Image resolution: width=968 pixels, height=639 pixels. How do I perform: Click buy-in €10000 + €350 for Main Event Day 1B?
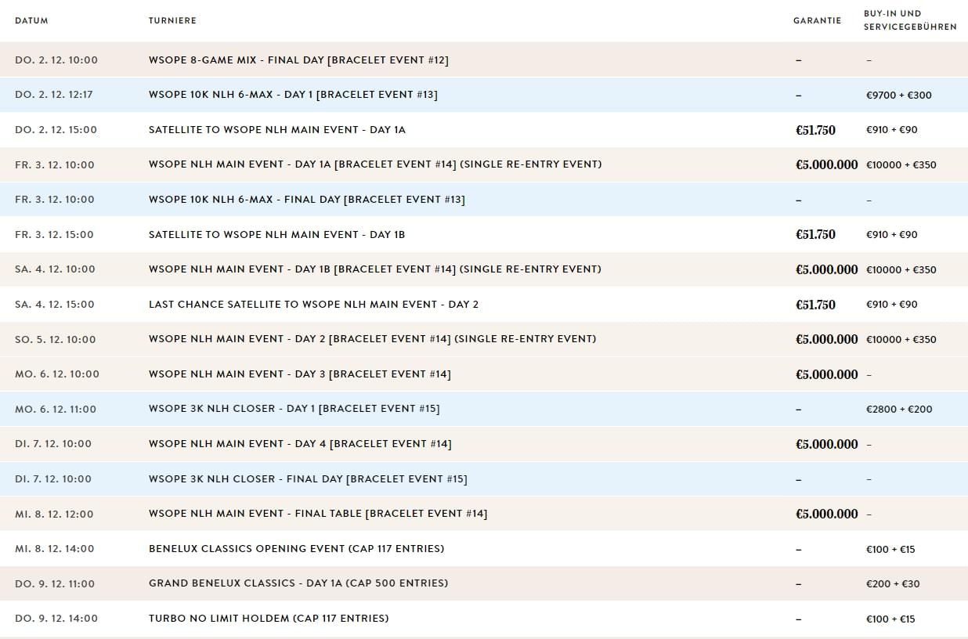[x=901, y=270]
